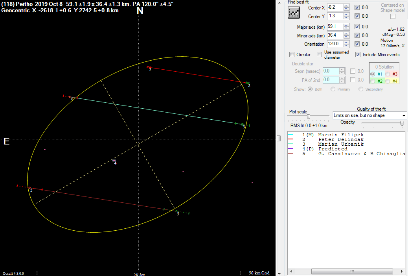
Task: Click the "RMS fit 0.0 ±1.0 km" text
Action: point(309,126)
